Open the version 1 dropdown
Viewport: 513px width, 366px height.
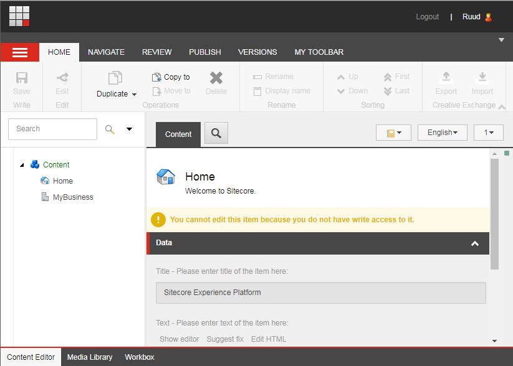click(x=489, y=133)
